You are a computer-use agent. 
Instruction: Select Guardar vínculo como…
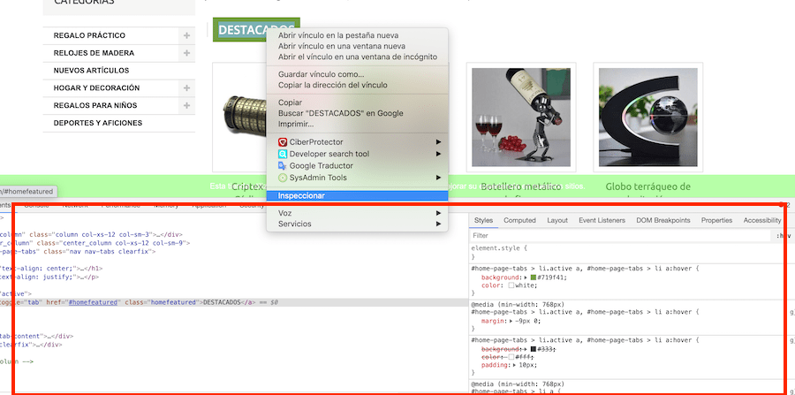pyautogui.click(x=321, y=74)
